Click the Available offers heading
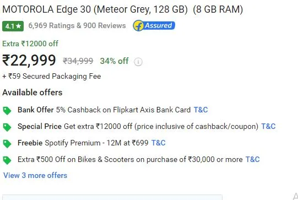This screenshot has height=200, width=298. pyautogui.click(x=32, y=93)
